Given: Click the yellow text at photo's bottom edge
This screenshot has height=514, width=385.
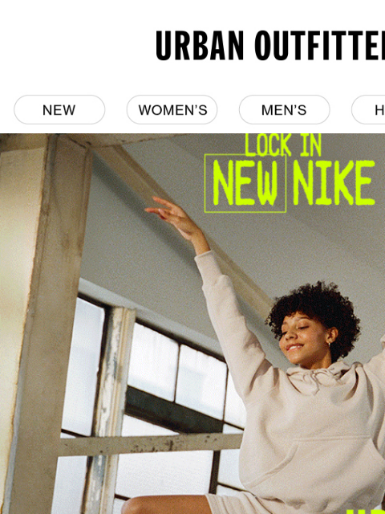Looking at the screenshot, I should point(366,512).
